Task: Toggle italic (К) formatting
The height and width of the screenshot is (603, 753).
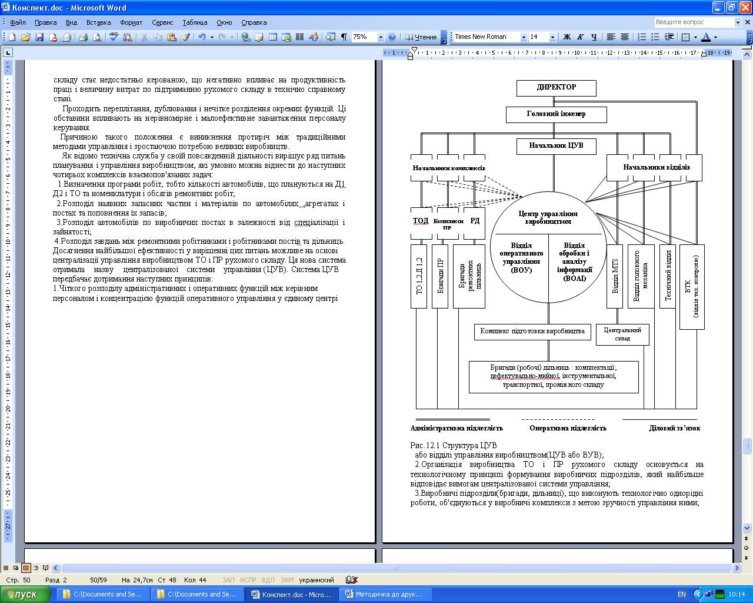Action: [581, 37]
